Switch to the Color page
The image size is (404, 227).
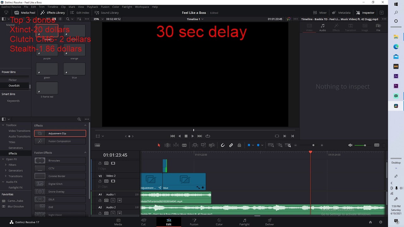point(219,222)
